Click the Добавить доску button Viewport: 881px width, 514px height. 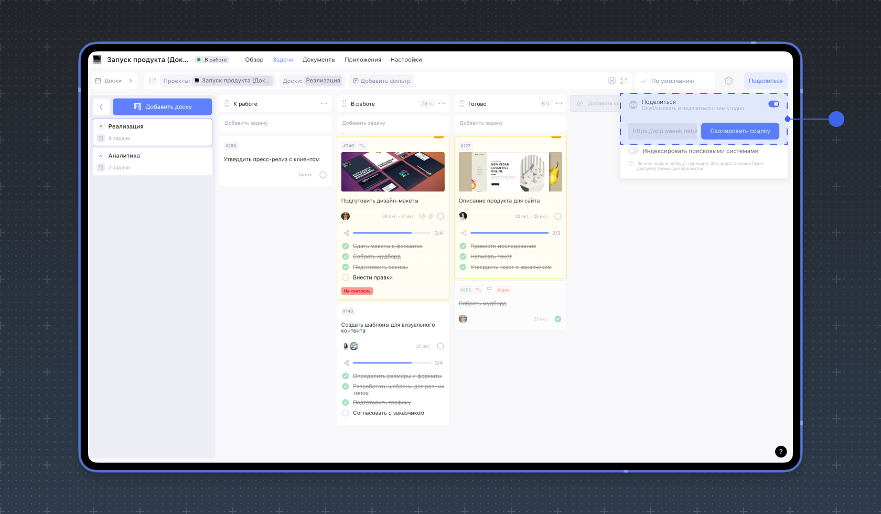point(163,107)
